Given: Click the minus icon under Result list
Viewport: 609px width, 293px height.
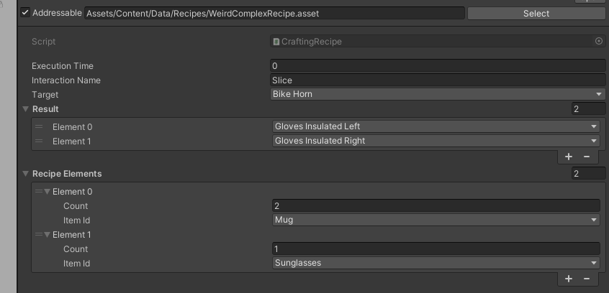Looking at the screenshot, I should pyautogui.click(x=586, y=157).
